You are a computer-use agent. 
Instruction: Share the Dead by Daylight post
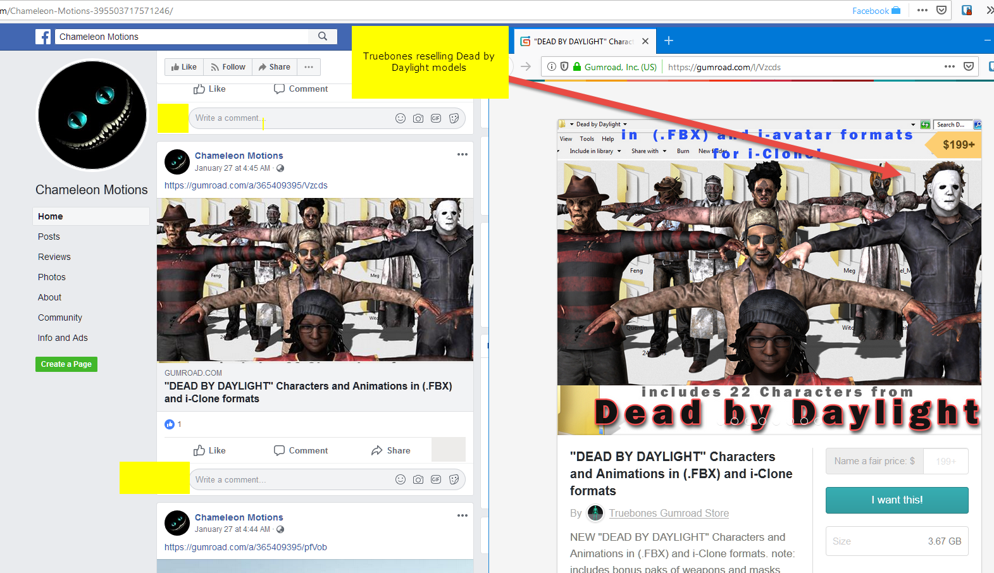pos(391,450)
